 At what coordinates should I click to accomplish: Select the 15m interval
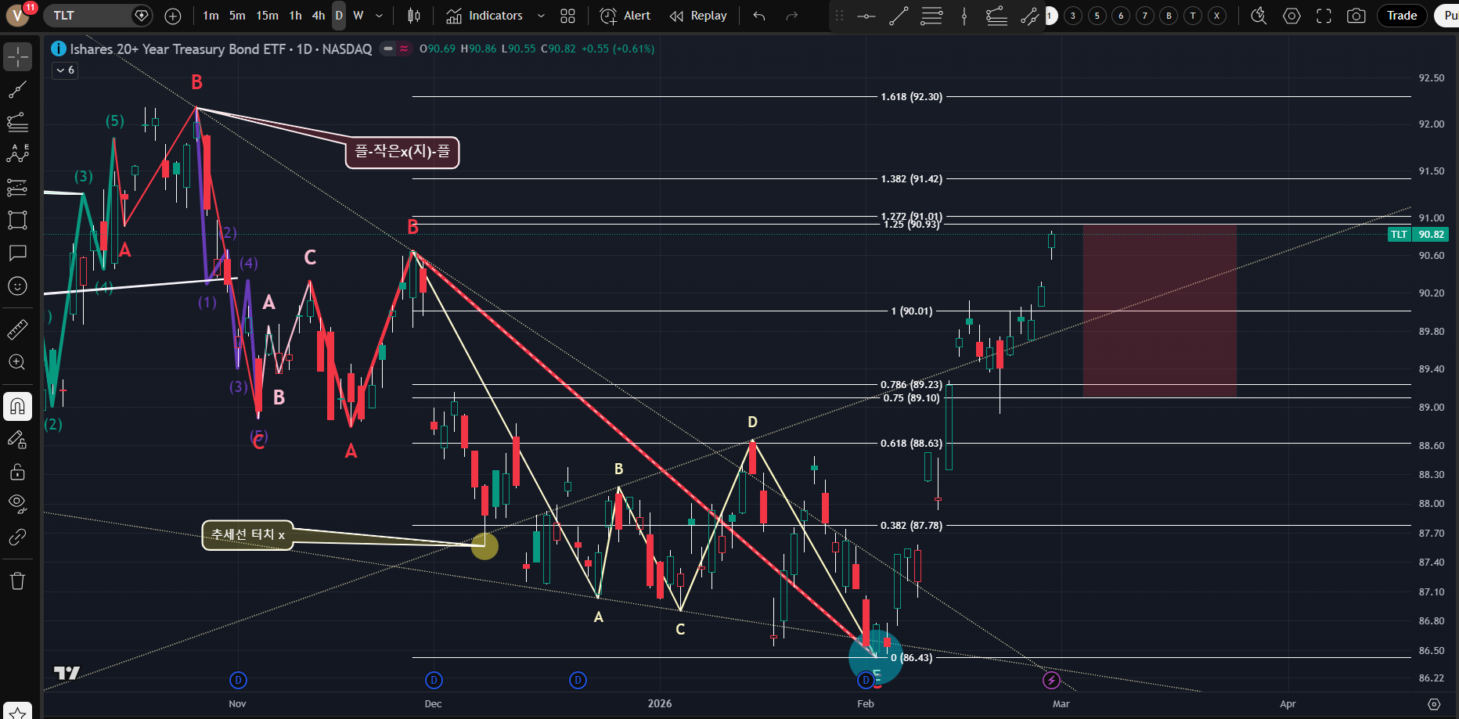click(267, 16)
